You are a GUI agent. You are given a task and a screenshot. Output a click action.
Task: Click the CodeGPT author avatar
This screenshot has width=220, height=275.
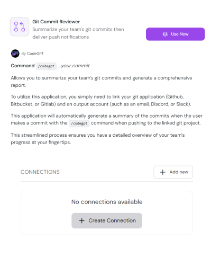pyautogui.click(x=15, y=54)
